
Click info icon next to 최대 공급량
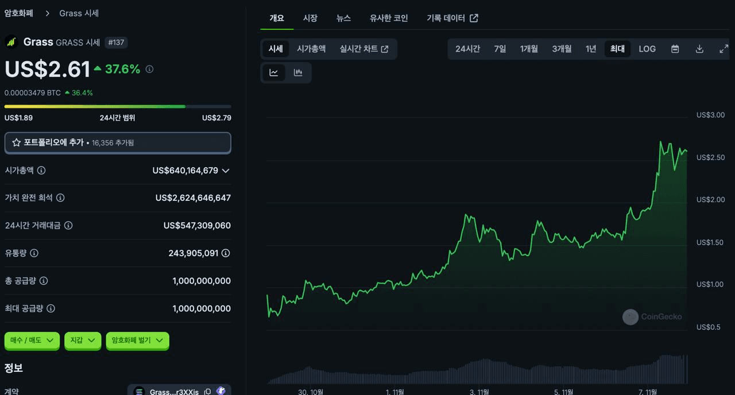pyautogui.click(x=51, y=308)
